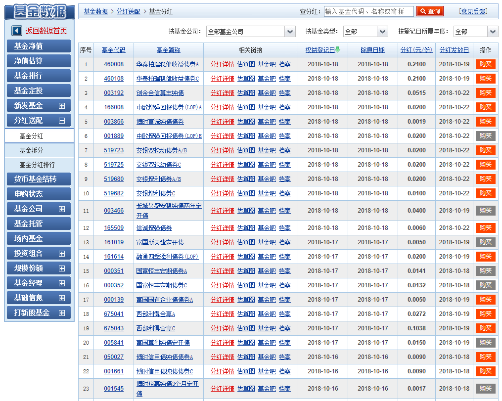The image size is (502, 401).
Task: Open the 基金净值 sidebar menu
Action: tap(39, 46)
